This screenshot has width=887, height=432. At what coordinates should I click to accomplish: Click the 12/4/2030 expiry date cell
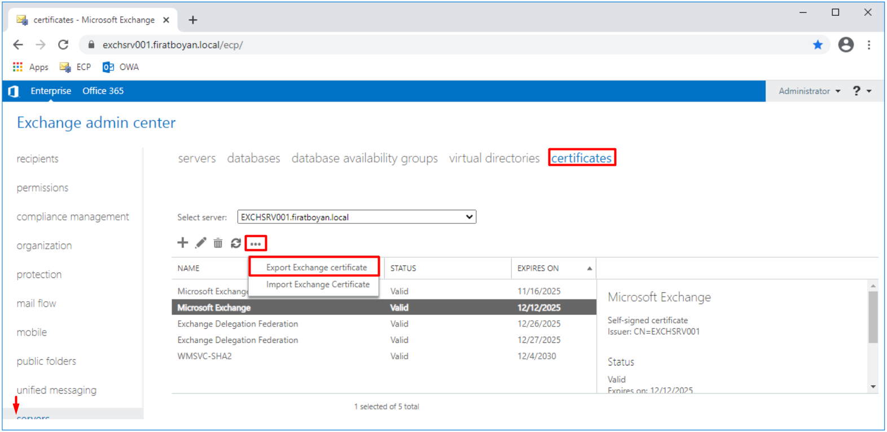click(537, 356)
